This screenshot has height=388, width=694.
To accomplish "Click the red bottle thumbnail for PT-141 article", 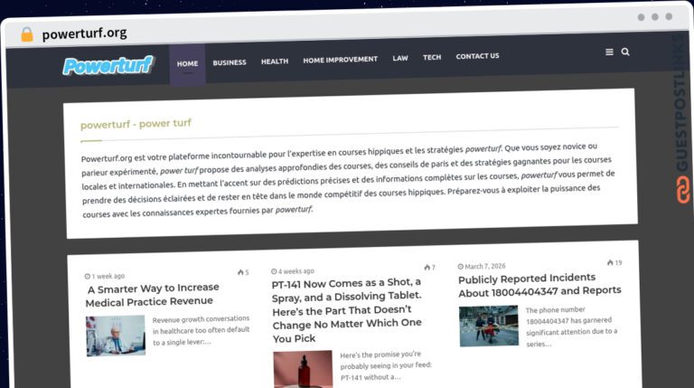I will (303, 369).
